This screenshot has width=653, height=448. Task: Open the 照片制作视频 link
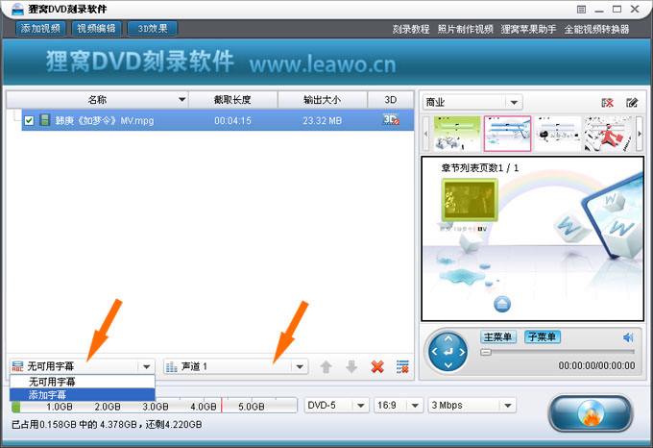[465, 29]
